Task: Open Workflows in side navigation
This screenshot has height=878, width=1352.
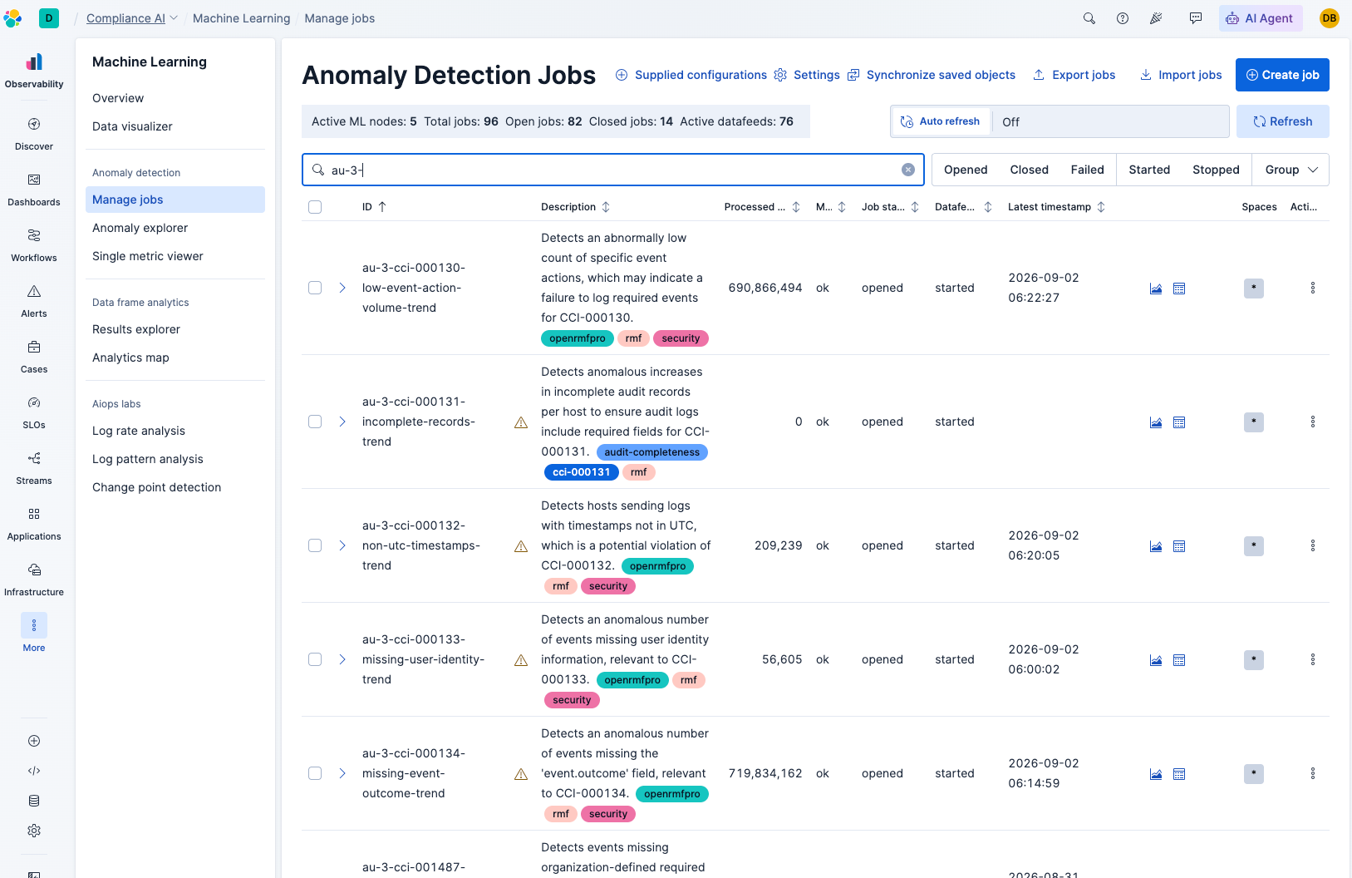Action: coord(34,245)
